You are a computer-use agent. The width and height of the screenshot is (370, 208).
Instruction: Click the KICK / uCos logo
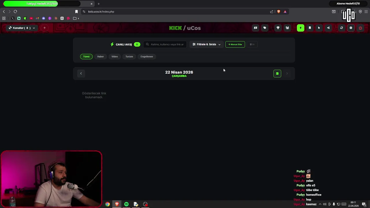(x=185, y=28)
